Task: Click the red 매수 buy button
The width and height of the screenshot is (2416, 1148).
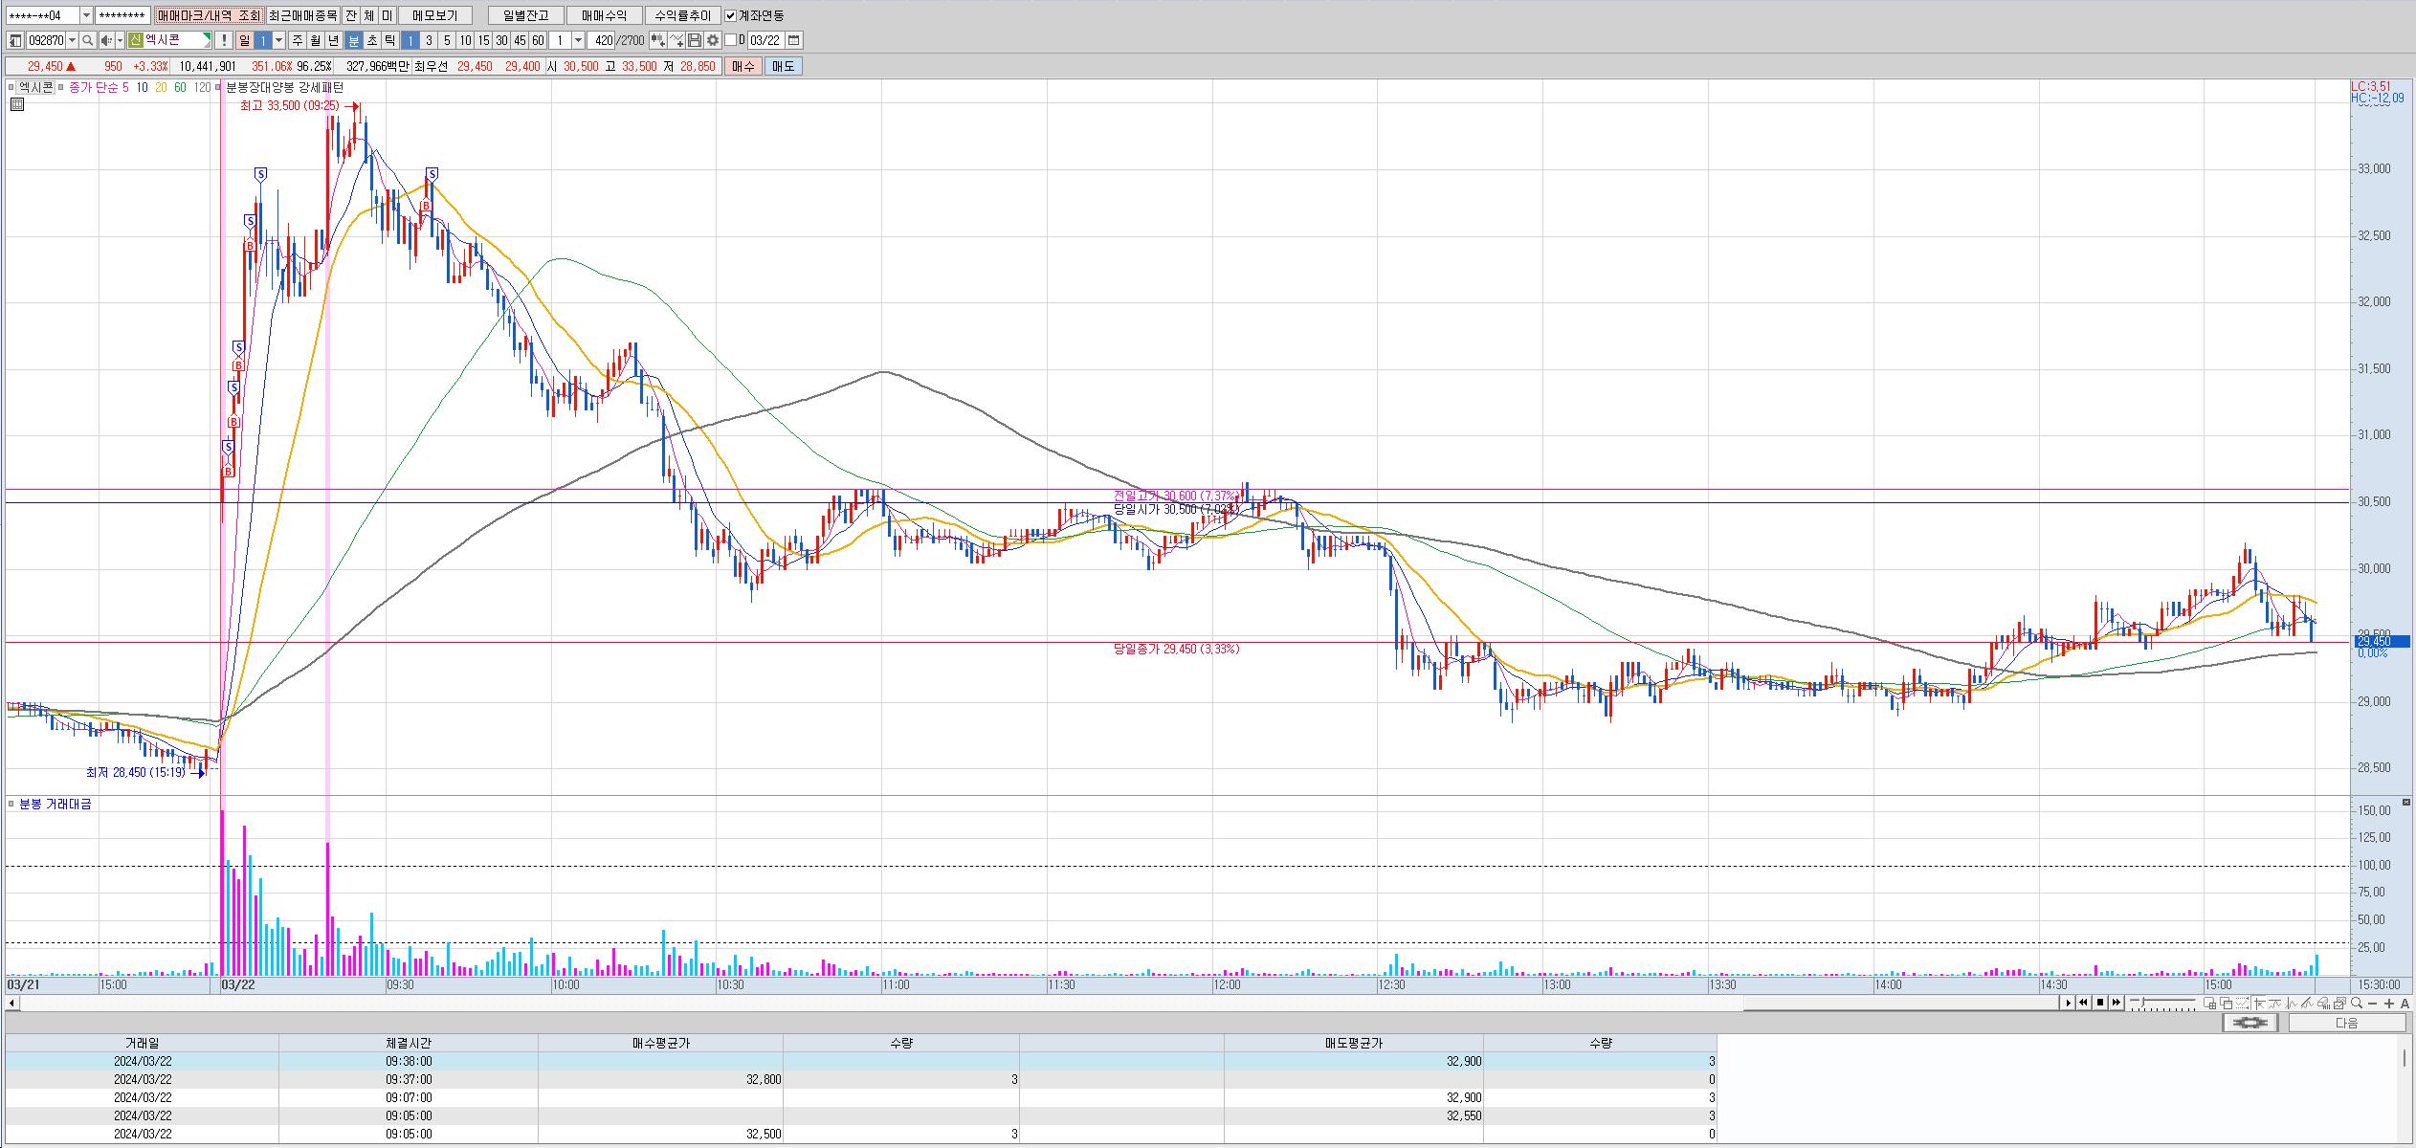Action: (x=743, y=66)
